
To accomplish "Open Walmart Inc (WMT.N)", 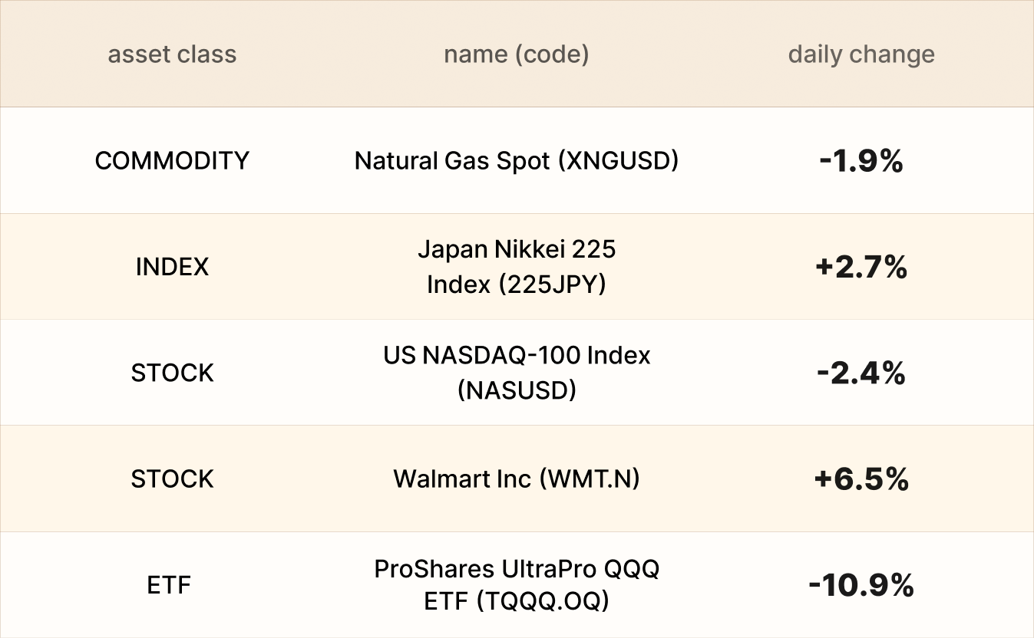I will (516, 479).
